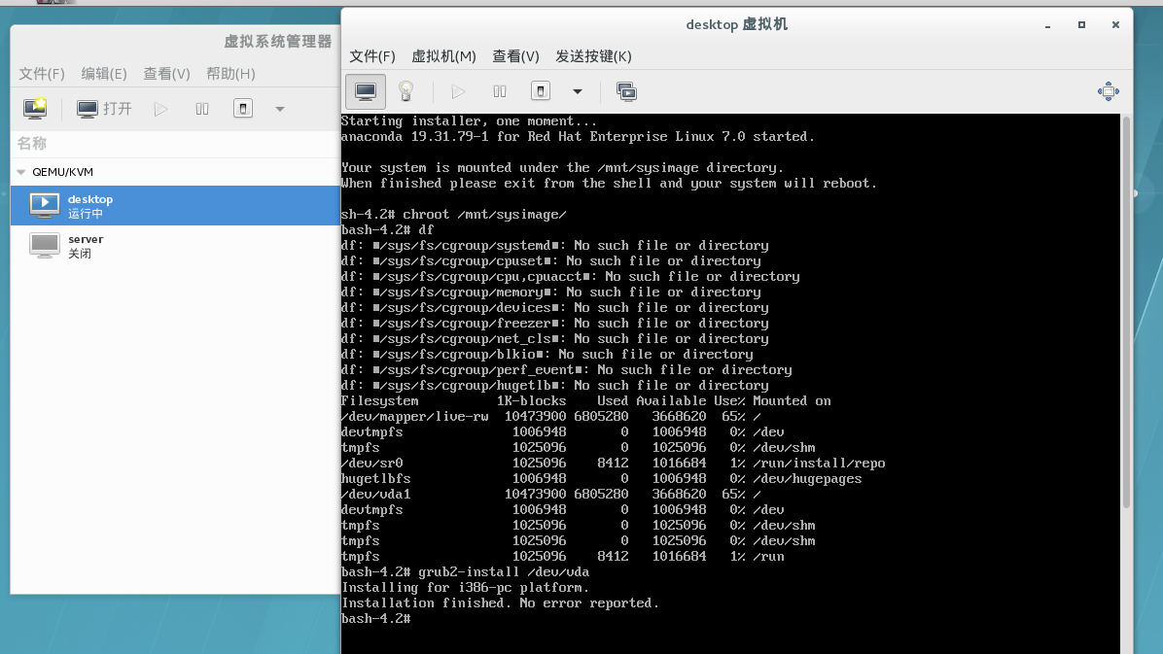The image size is (1163, 654).
Task: Click 'Installing for i386-pc platform.' line
Action: point(465,587)
